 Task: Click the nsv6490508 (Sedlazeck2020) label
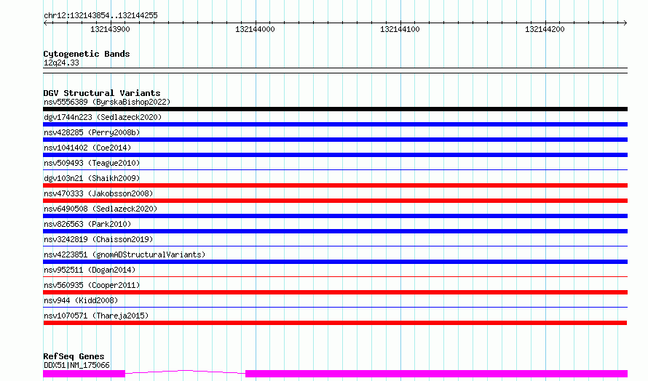tap(100, 209)
